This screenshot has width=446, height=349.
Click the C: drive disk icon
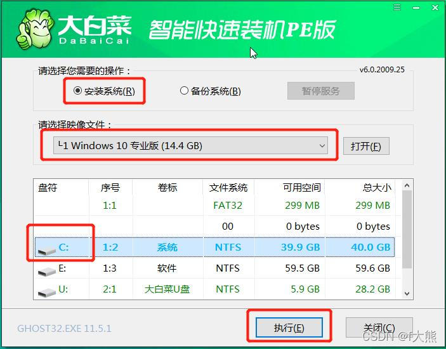(x=47, y=251)
